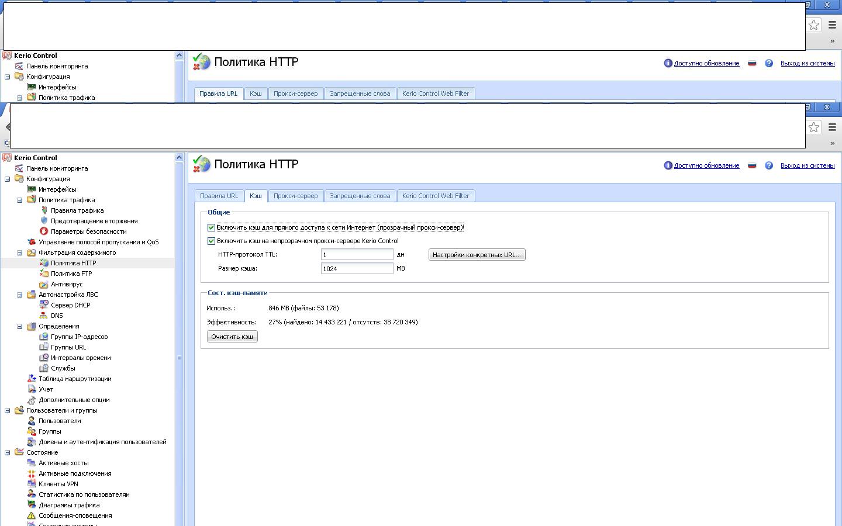Collapse the Определения tree node
The height and width of the screenshot is (526, 842).
point(19,326)
